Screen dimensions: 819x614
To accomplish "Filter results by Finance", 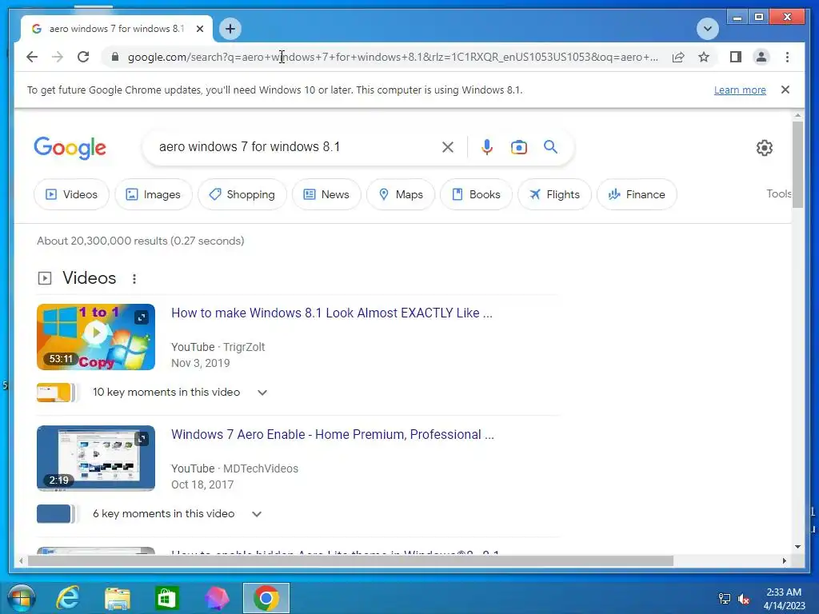I will point(637,194).
